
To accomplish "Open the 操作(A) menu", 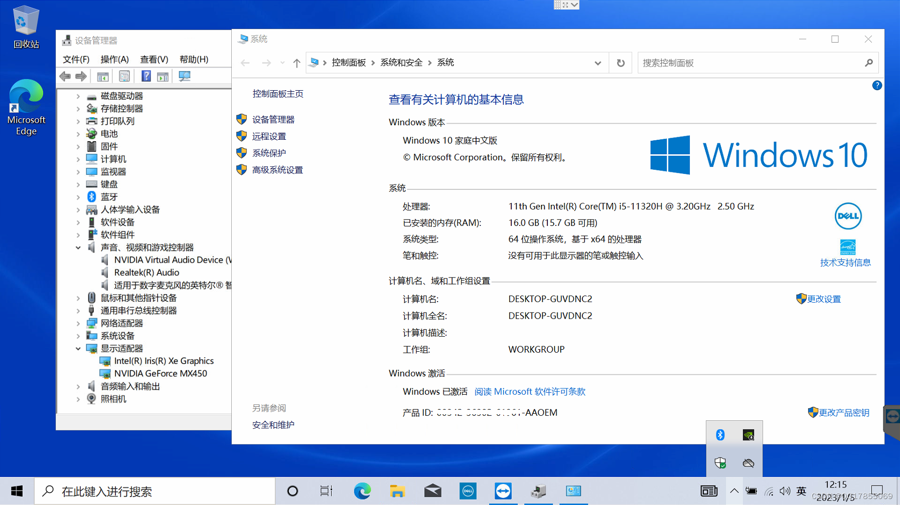I will pyautogui.click(x=114, y=59).
